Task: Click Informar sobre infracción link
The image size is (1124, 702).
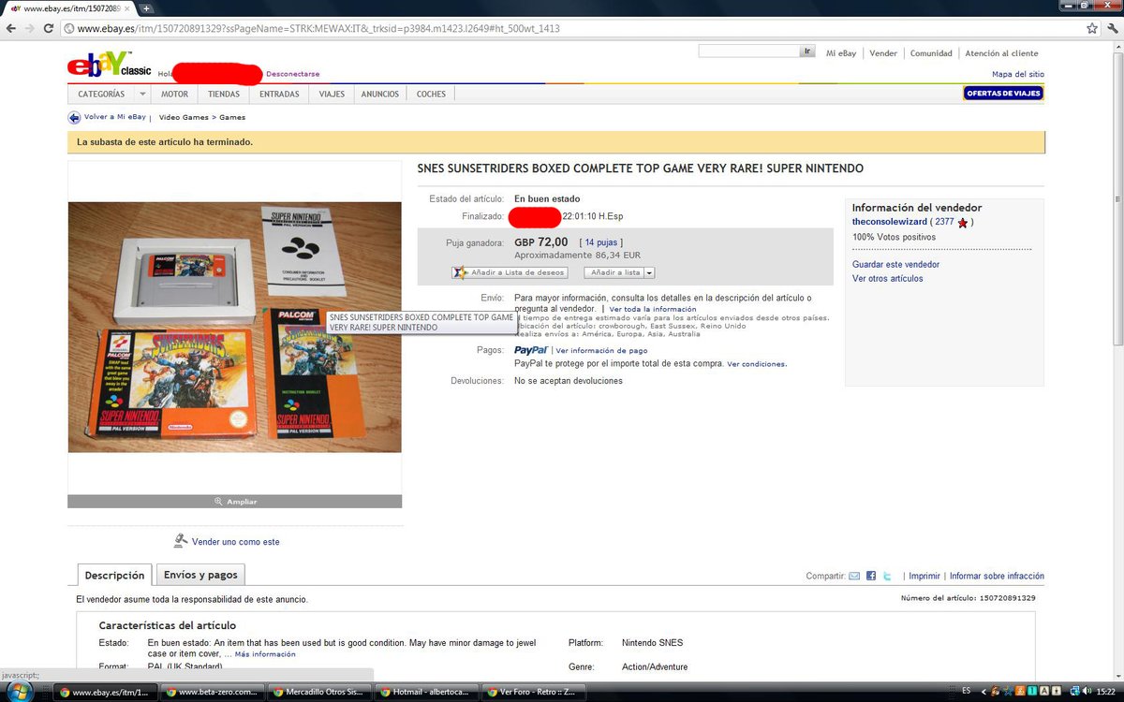Action: coord(997,577)
